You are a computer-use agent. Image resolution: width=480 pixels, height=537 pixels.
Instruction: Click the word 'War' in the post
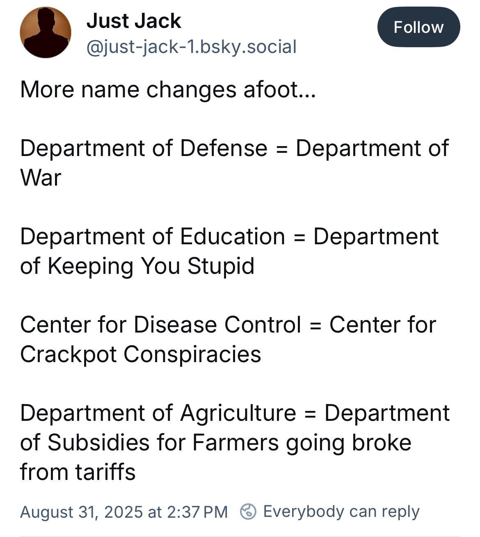coord(41,178)
